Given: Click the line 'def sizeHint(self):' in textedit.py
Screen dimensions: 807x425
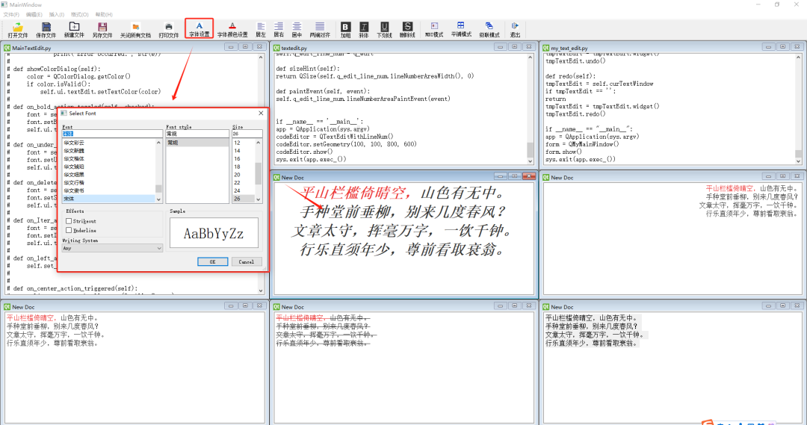Looking at the screenshot, I should click(307, 69).
